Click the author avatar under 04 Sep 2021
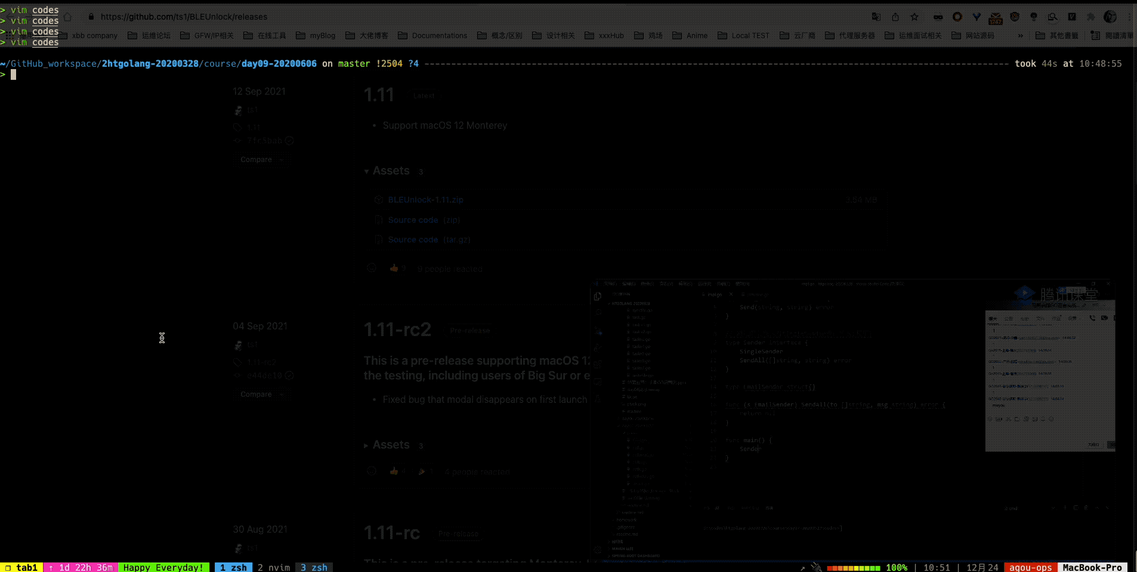 238,345
